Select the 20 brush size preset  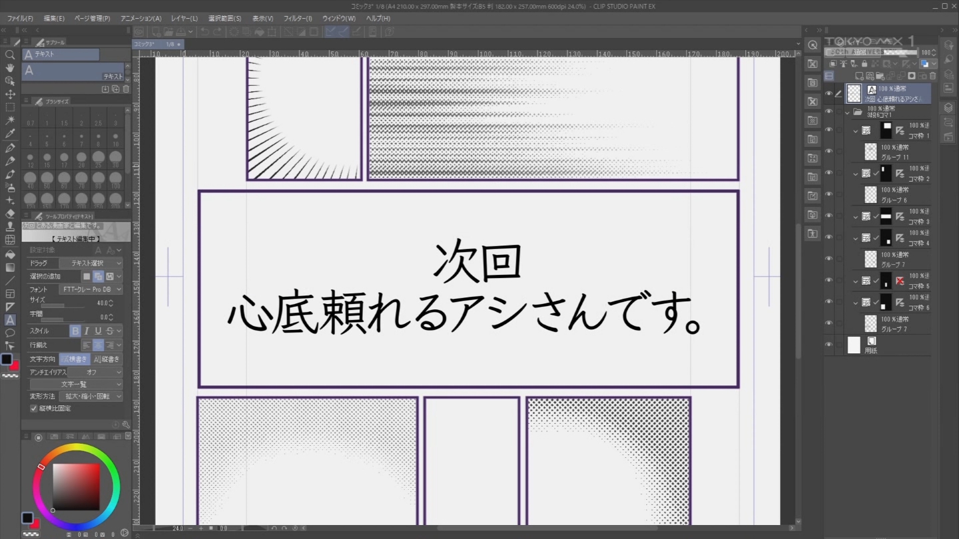tap(81, 158)
